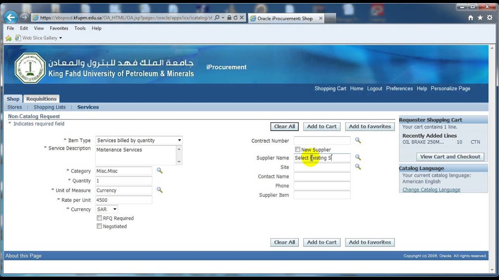
Task: Click the top Clear All button
Action: (285, 126)
